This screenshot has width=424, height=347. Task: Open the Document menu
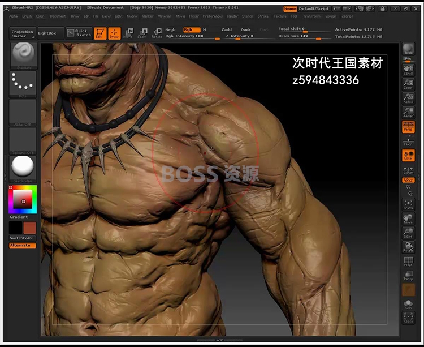coord(58,16)
